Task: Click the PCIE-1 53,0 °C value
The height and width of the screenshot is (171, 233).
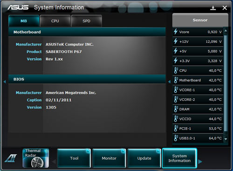Action: pos(215,129)
